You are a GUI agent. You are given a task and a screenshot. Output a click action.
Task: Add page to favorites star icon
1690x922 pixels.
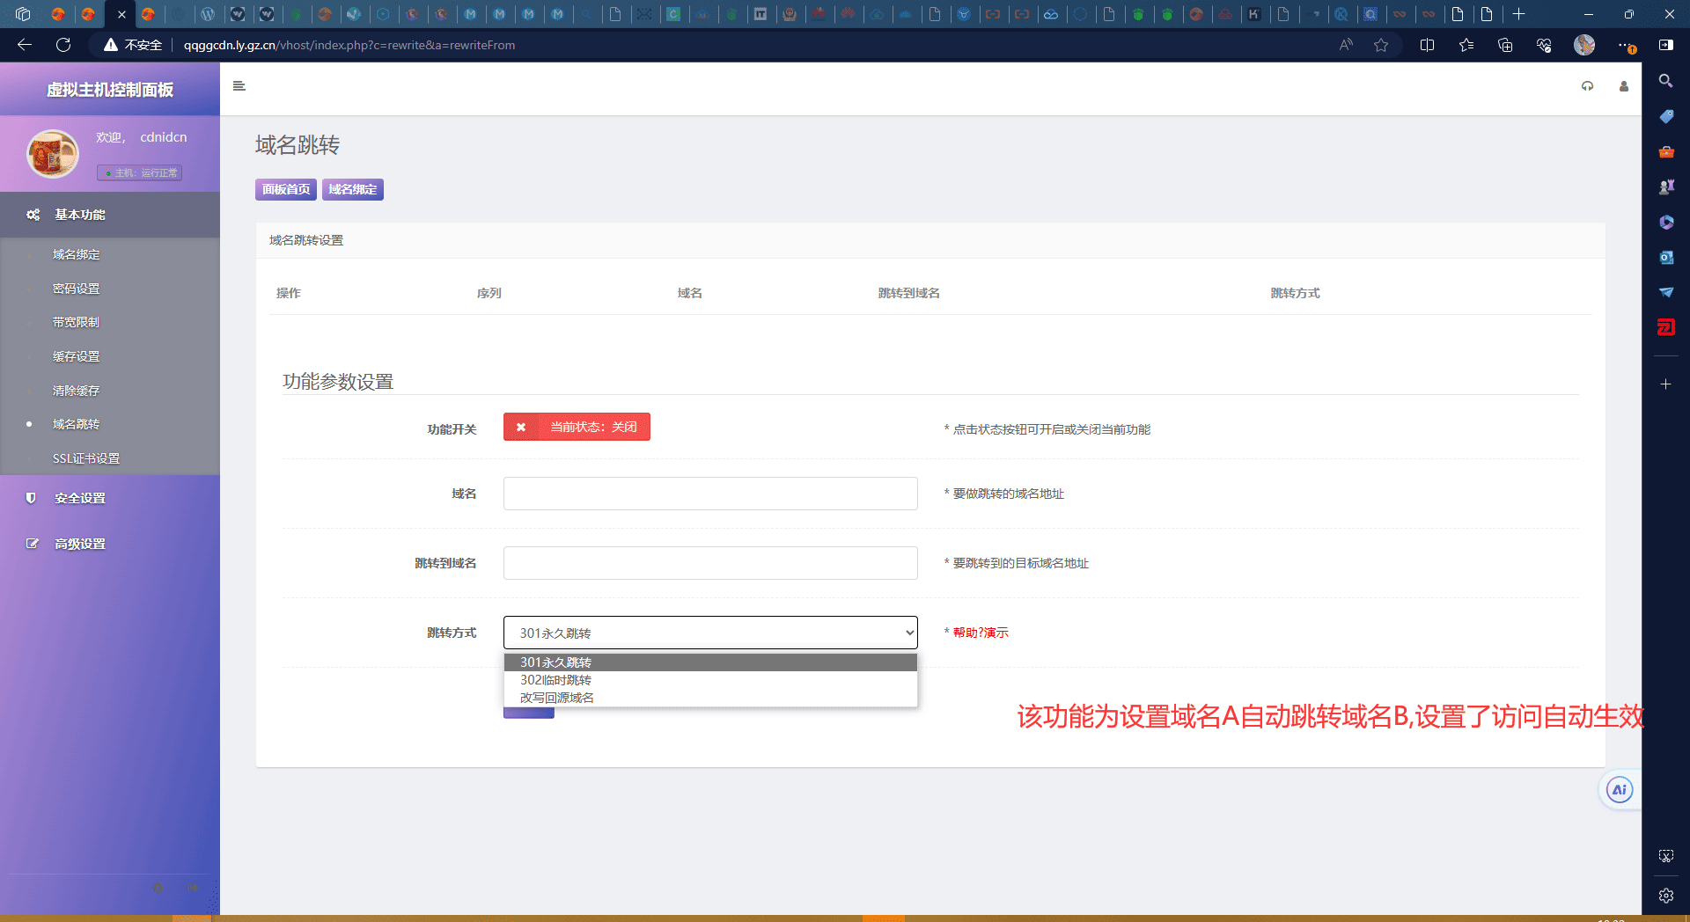[x=1380, y=45]
